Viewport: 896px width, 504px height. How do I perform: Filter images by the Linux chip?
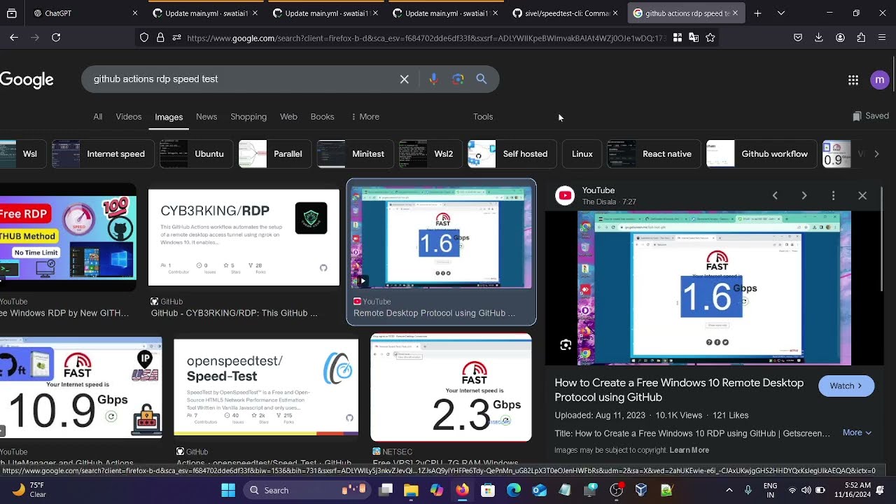tap(582, 154)
